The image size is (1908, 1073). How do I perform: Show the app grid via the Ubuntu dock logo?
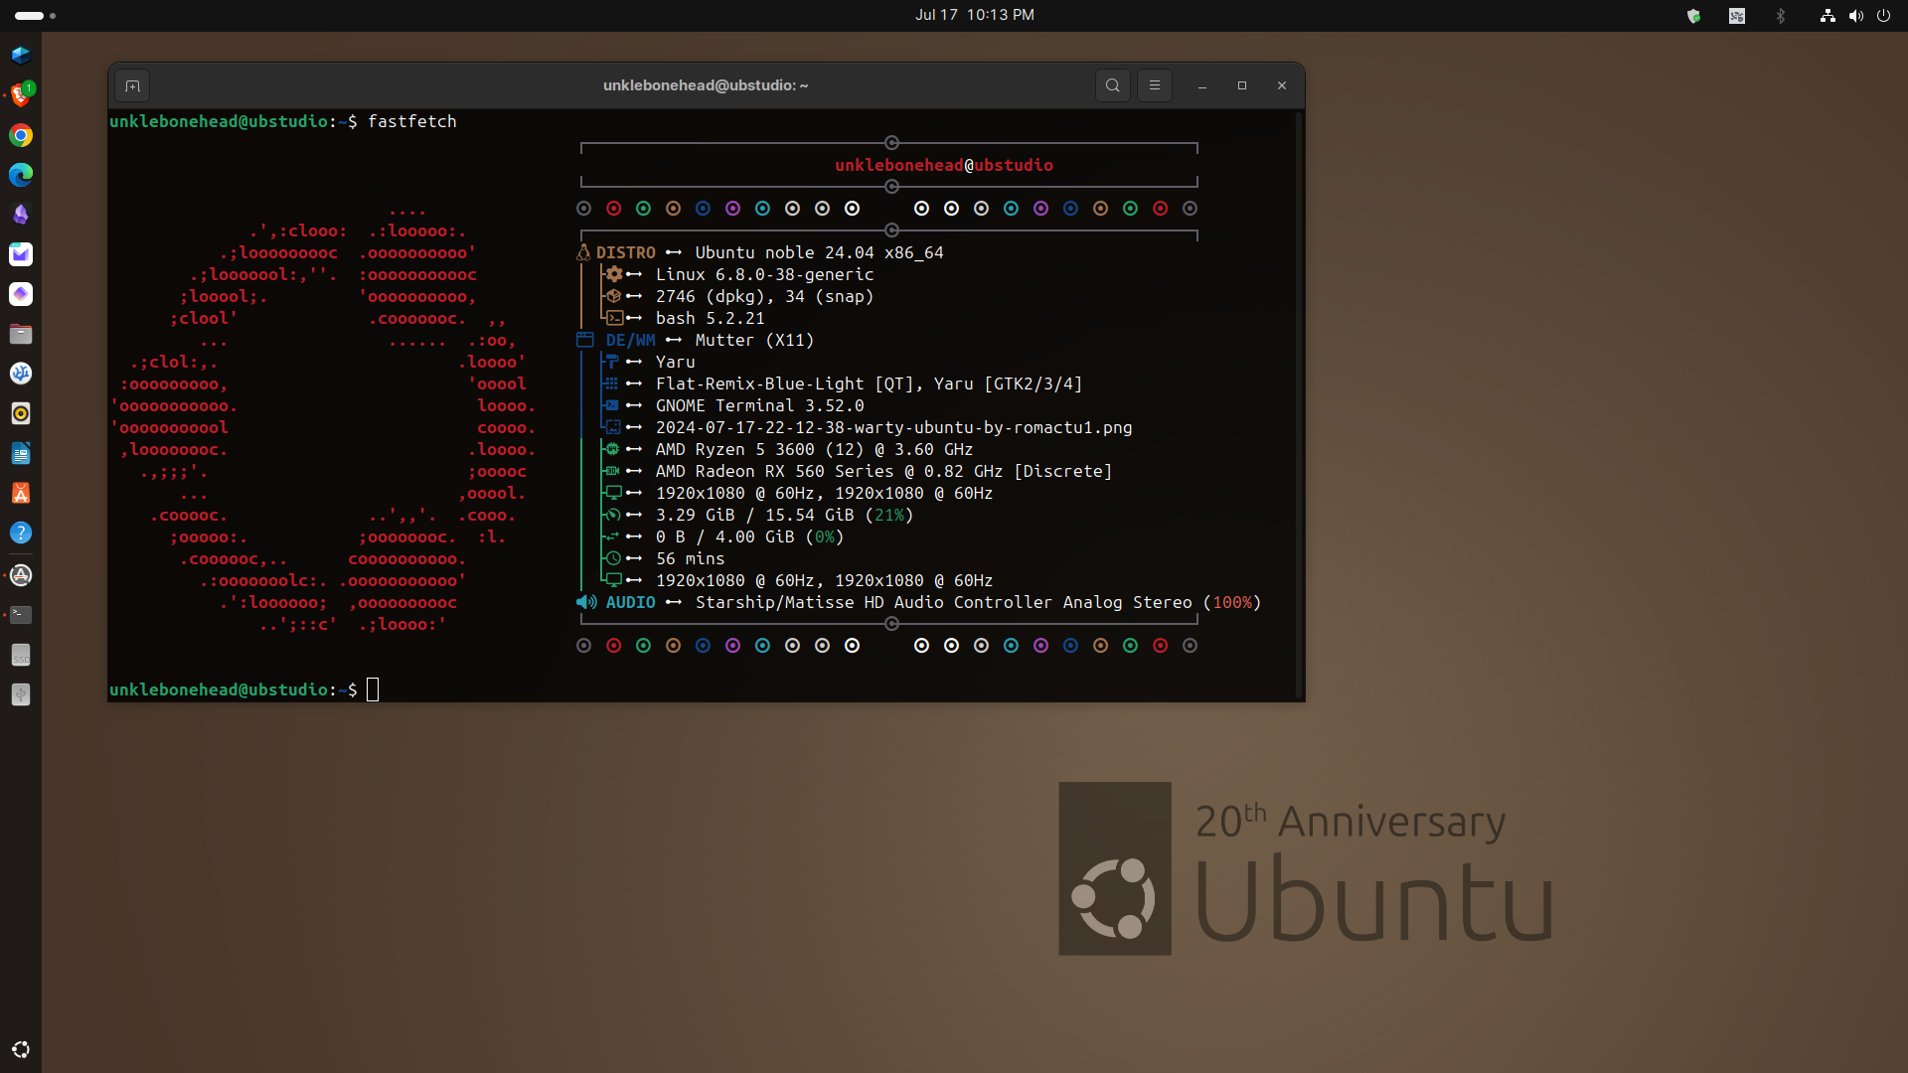click(x=21, y=1049)
